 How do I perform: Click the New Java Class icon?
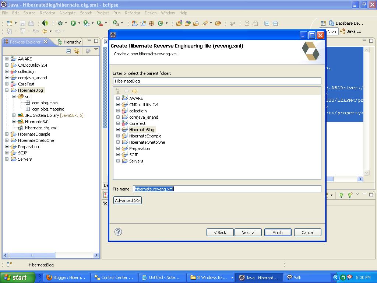point(161,23)
